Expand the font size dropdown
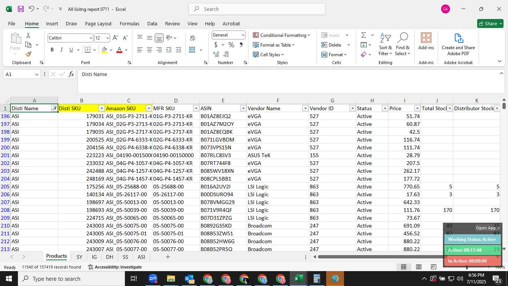 click(x=107, y=38)
